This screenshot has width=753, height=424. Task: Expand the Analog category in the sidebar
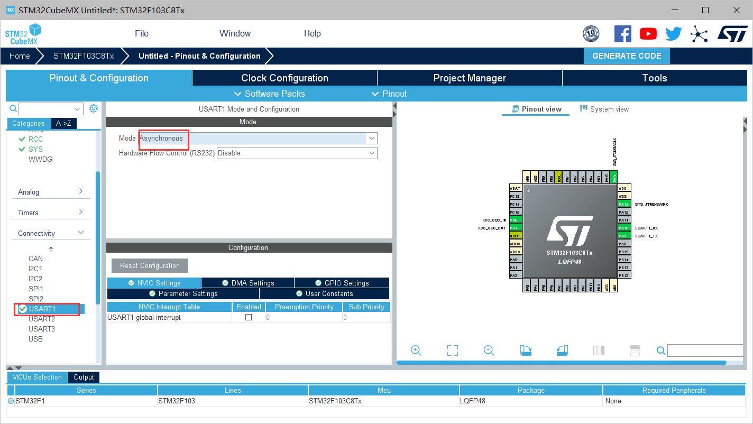(51, 192)
